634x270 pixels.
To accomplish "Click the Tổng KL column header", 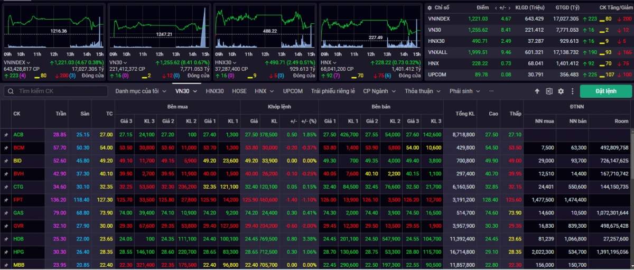I will coord(464,114).
